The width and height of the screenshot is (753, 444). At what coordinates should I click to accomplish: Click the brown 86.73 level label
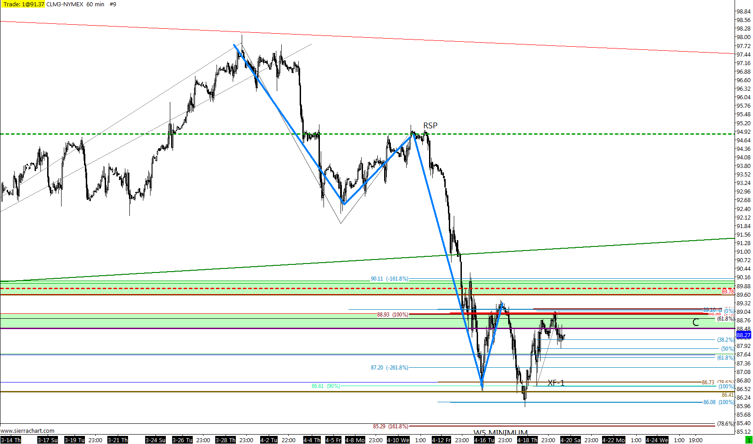pos(708,382)
